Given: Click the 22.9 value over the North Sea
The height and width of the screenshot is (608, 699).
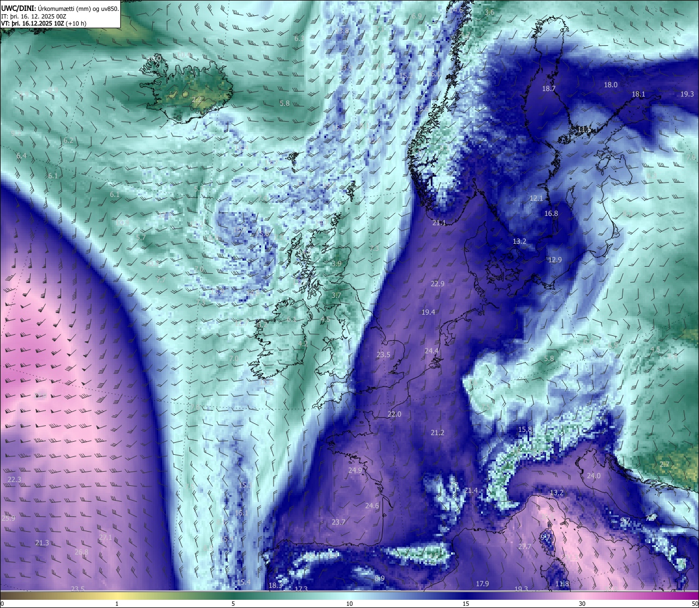Looking at the screenshot, I should pos(437,284).
